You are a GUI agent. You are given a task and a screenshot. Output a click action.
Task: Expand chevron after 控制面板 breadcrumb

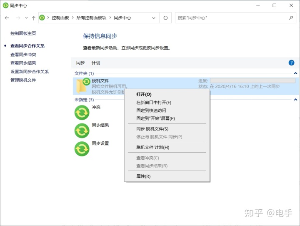(x=72, y=18)
